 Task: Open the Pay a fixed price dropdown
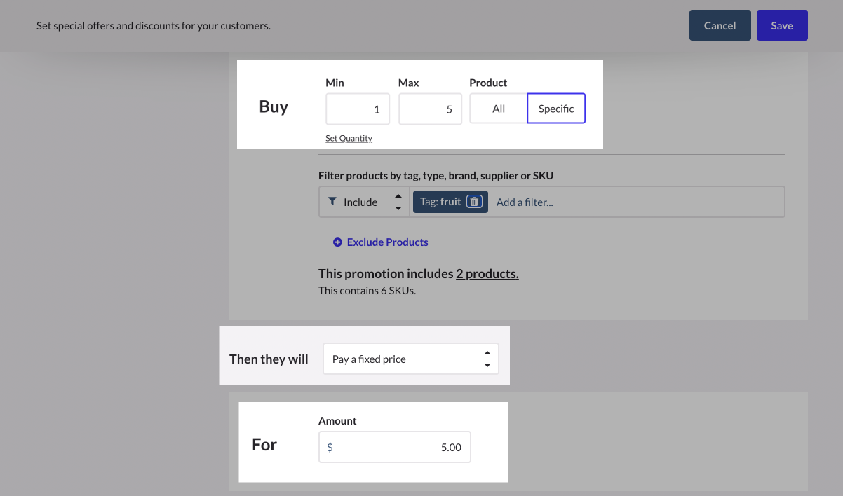click(411, 359)
